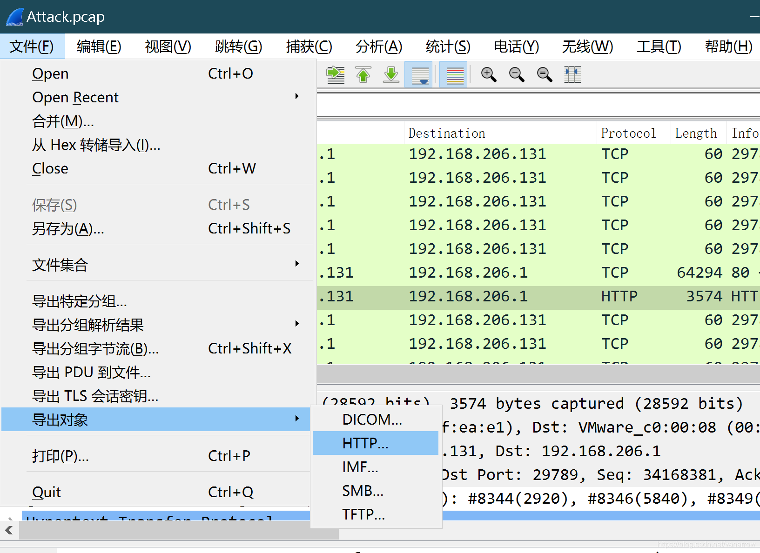Click the packet list horizontal scrollbar
Screen dimensions: 760x553
538,374
